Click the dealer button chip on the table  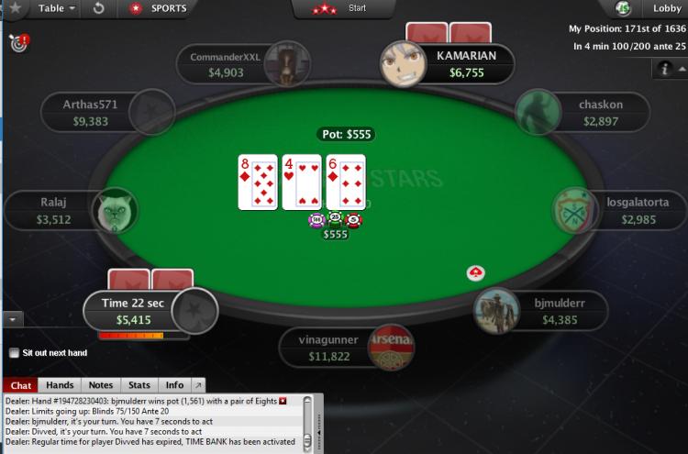coord(475,273)
